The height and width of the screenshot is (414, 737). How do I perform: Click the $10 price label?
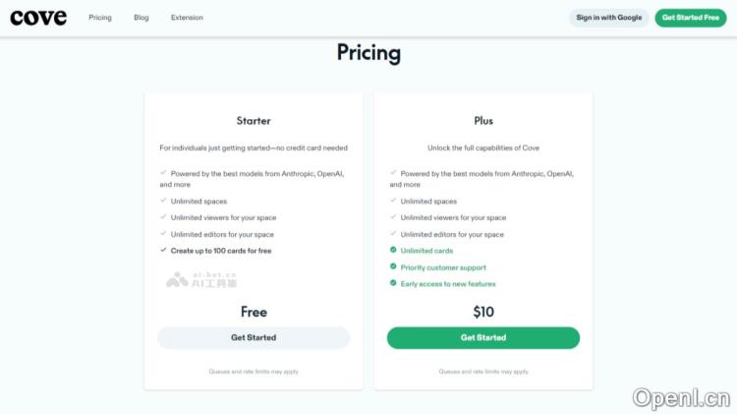(x=483, y=312)
